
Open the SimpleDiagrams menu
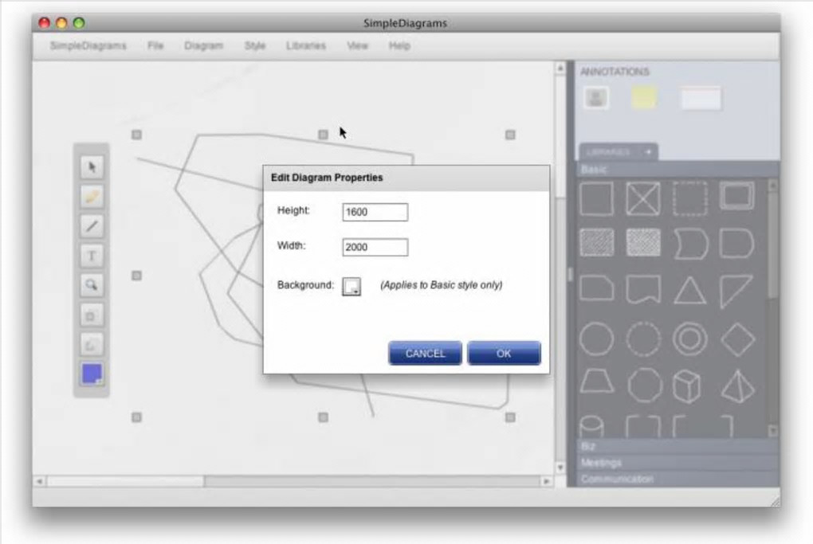tap(88, 45)
